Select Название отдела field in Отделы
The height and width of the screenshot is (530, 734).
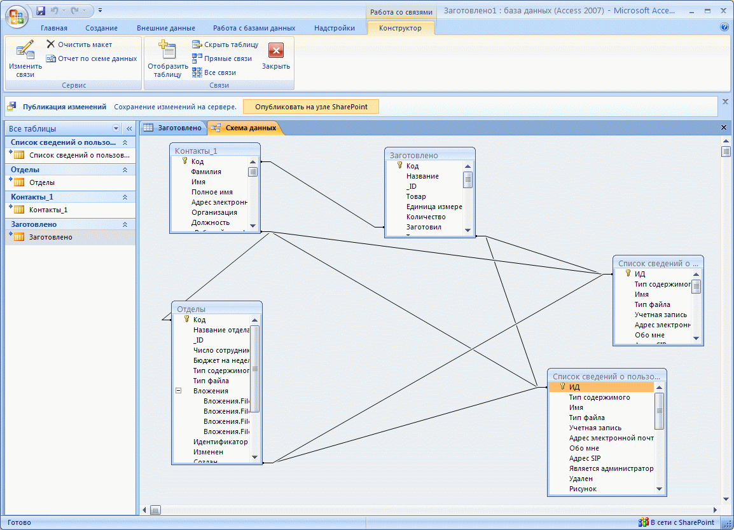[x=221, y=330]
